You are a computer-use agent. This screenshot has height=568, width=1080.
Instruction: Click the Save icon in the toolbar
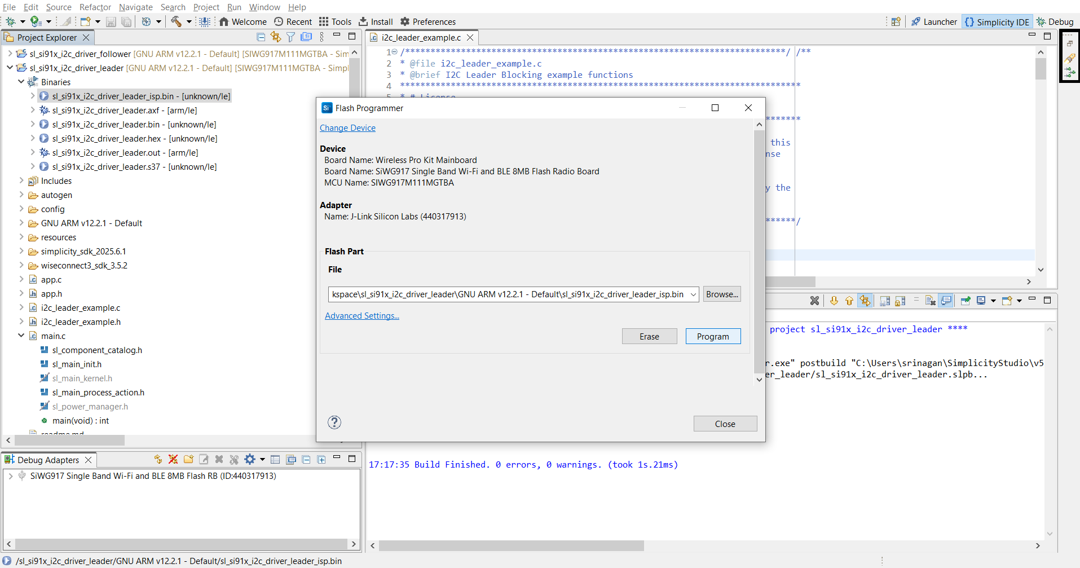coord(111,21)
